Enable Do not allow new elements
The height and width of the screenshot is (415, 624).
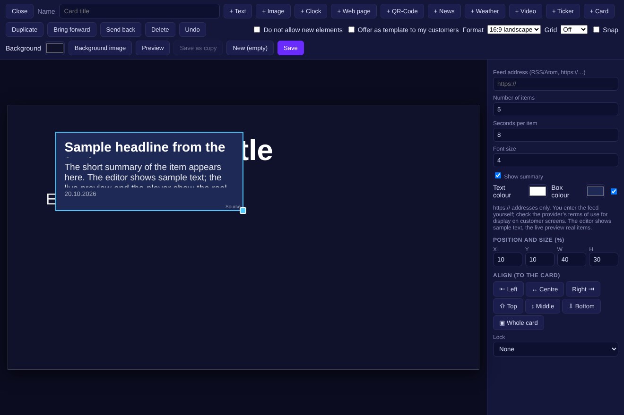[257, 29]
